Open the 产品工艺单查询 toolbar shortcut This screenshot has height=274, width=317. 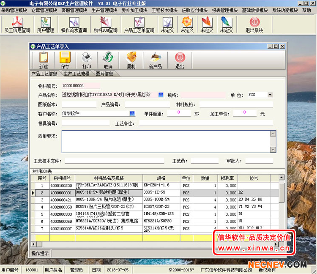coord(139,25)
